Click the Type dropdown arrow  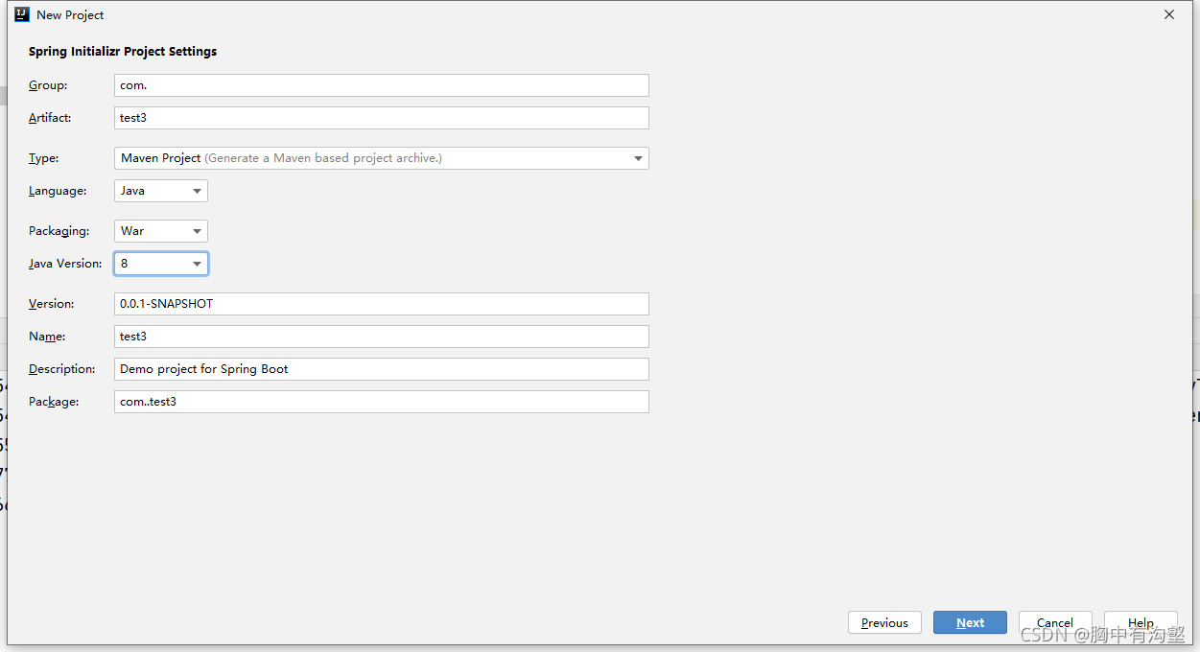point(638,157)
